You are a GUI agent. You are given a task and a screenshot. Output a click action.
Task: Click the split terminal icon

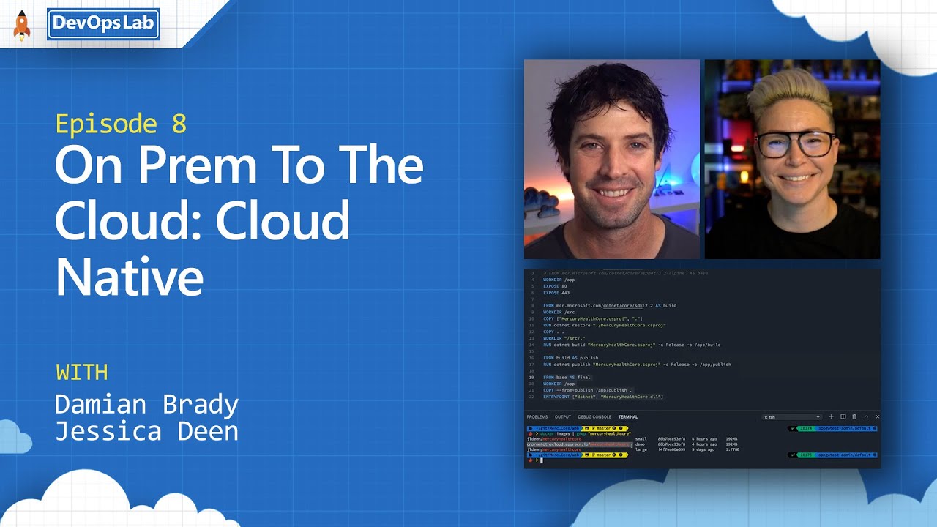pos(843,416)
